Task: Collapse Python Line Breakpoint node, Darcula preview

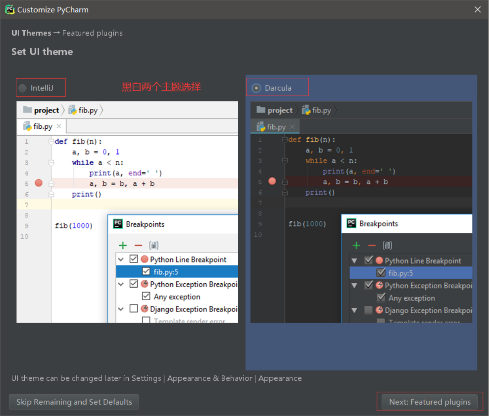Action: point(354,261)
